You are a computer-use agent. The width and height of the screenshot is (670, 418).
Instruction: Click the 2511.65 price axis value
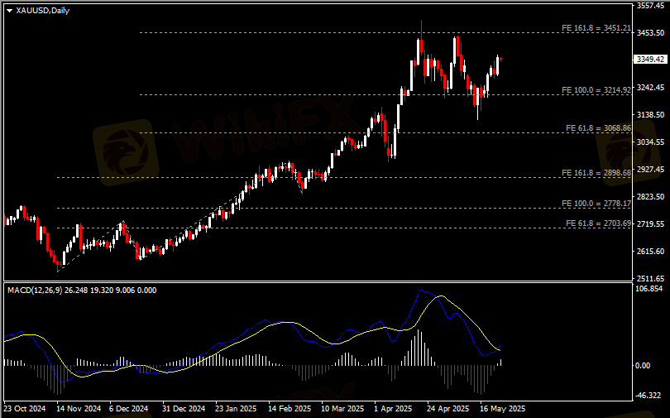[650, 278]
